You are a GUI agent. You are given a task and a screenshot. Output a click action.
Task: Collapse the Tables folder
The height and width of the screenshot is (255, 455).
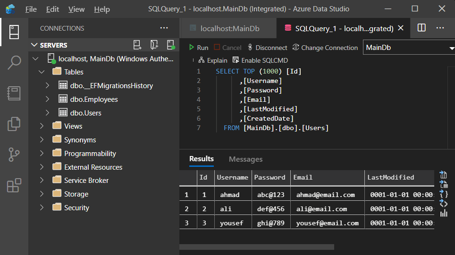pyautogui.click(x=42, y=72)
